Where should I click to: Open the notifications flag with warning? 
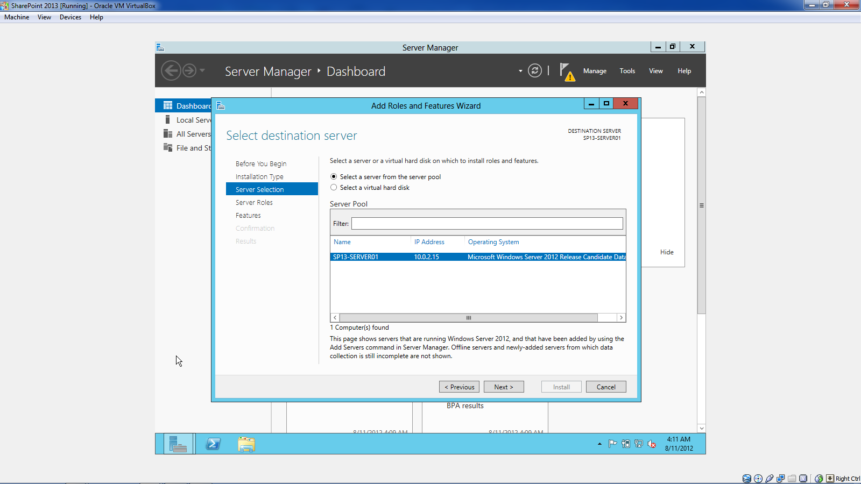click(567, 72)
